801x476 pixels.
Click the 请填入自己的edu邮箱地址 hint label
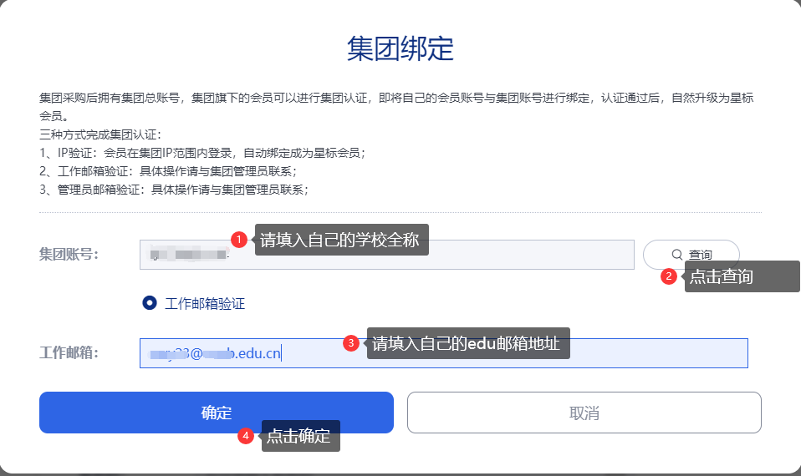[468, 343]
